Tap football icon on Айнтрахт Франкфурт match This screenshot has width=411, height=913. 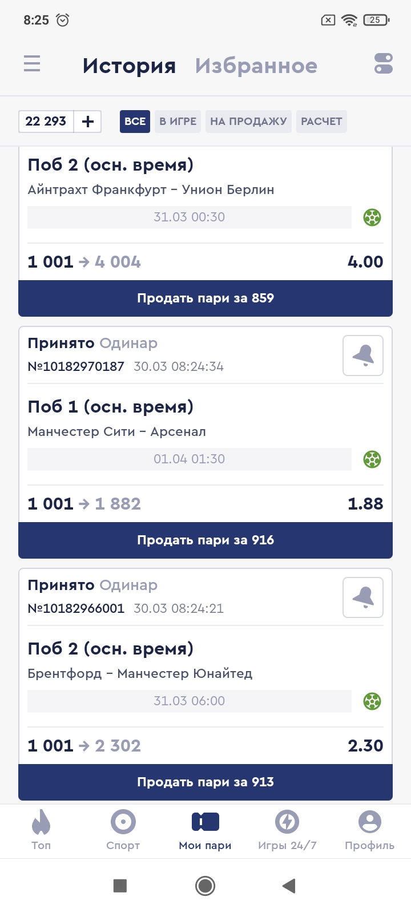pyautogui.click(x=372, y=217)
